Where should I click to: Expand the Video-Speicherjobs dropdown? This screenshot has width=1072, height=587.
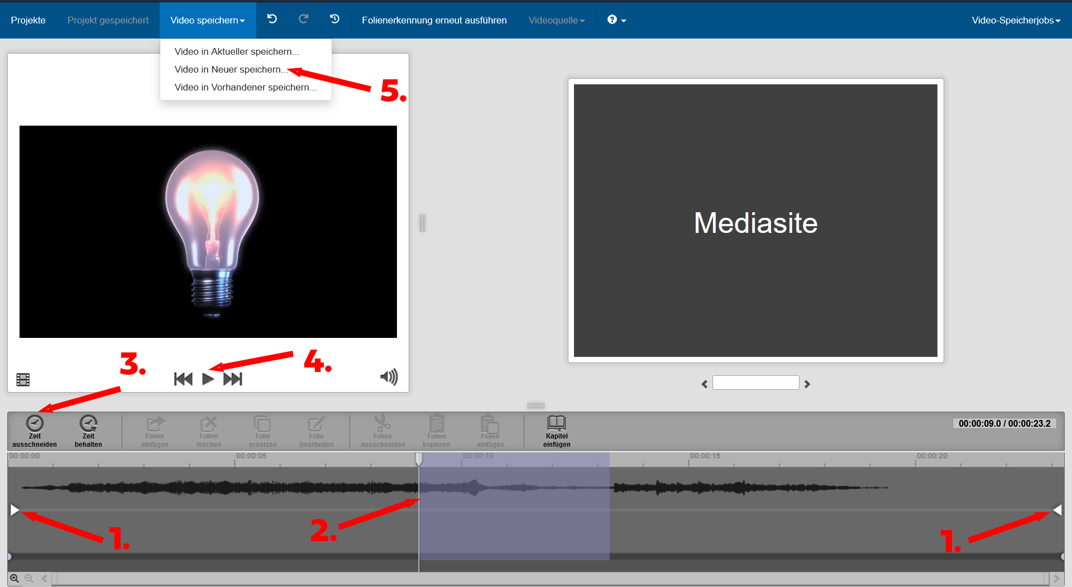point(1016,20)
